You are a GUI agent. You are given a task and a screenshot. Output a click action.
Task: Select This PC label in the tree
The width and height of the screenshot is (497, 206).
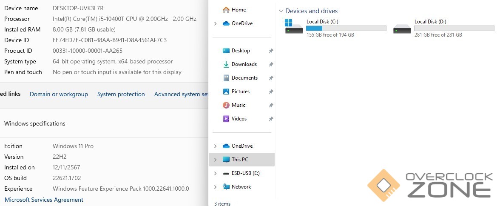[240, 160]
